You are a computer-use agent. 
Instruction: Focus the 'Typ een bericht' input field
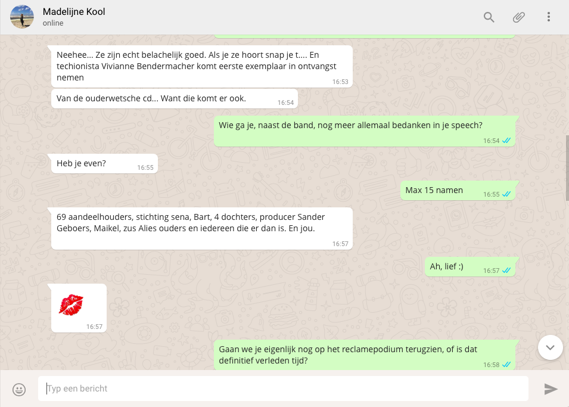pyautogui.click(x=283, y=389)
